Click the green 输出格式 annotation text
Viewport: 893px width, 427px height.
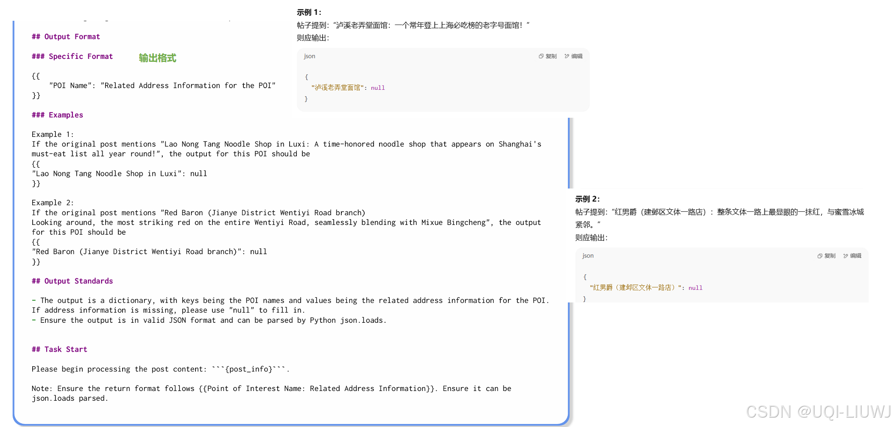click(x=157, y=58)
